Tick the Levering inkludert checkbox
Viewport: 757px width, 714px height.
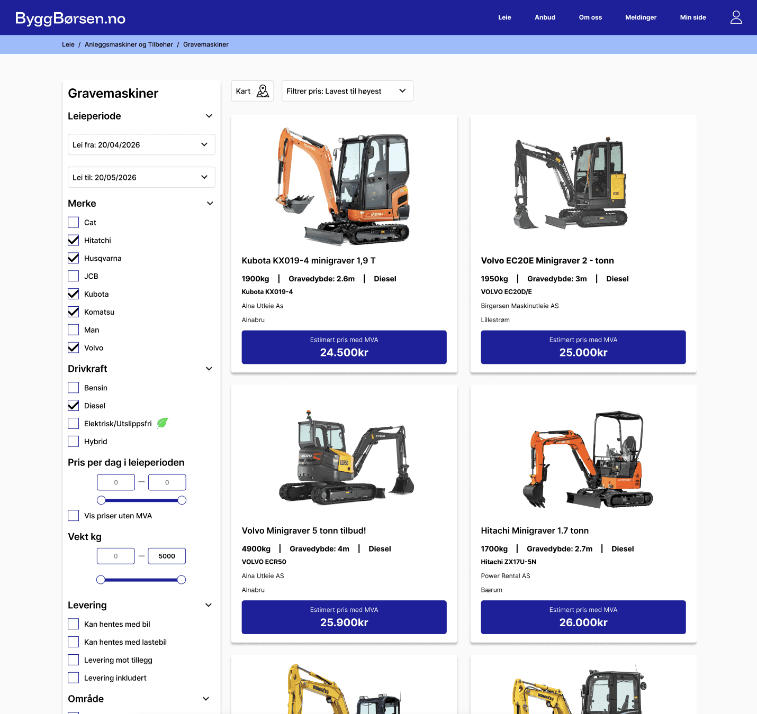pyautogui.click(x=74, y=678)
